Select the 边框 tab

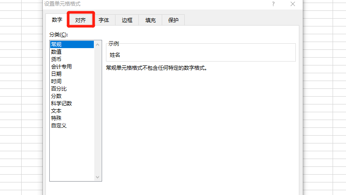(x=127, y=20)
